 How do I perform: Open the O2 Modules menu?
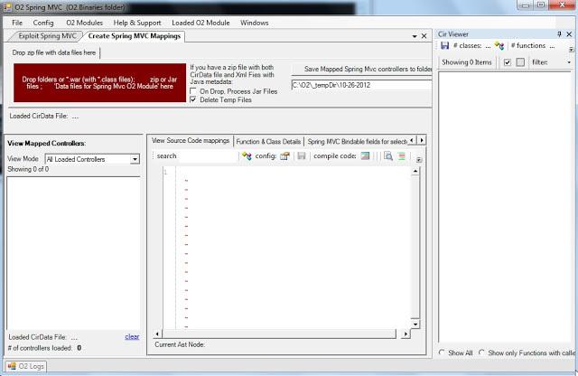tap(84, 22)
